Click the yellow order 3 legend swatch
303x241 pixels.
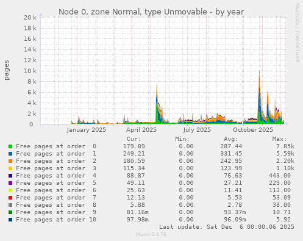[10, 168]
